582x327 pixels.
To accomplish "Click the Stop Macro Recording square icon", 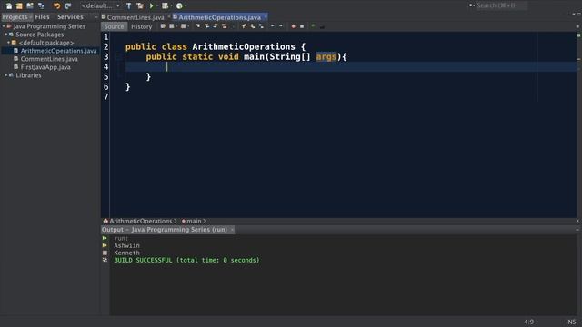I will 302,26.
